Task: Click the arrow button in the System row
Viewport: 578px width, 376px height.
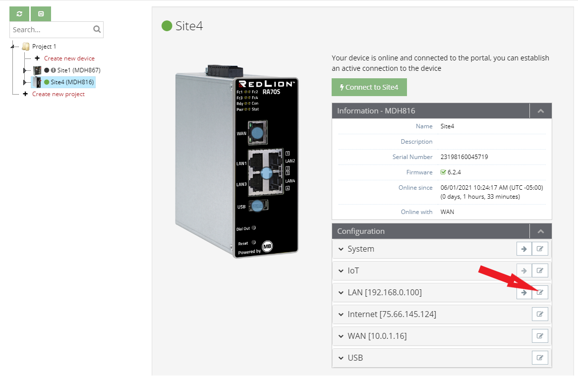Action: click(524, 249)
